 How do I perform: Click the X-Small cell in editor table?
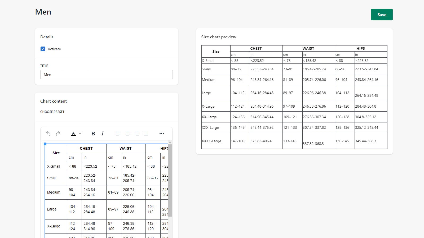(x=54, y=166)
